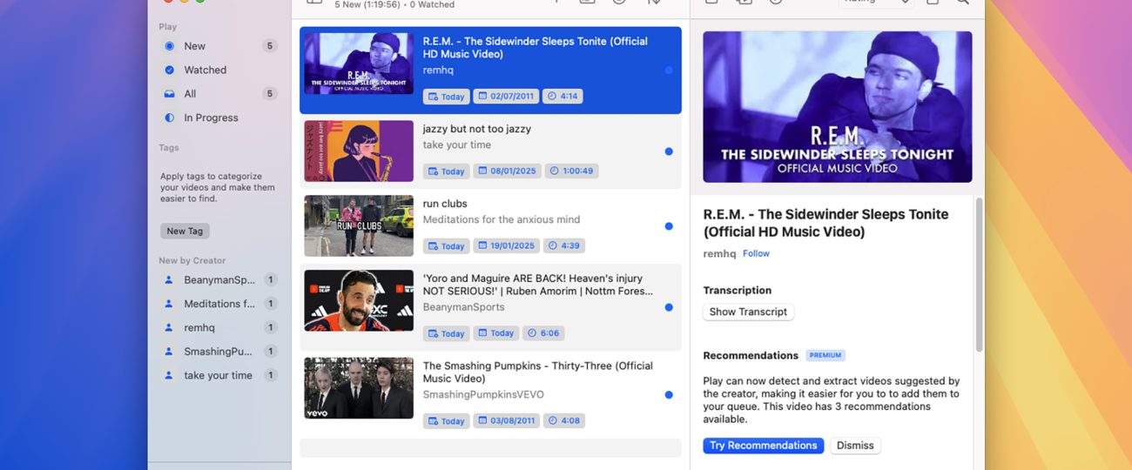Click the SmashingPumpkinsVEVO channel name
This screenshot has height=470, width=1132.
coord(483,395)
